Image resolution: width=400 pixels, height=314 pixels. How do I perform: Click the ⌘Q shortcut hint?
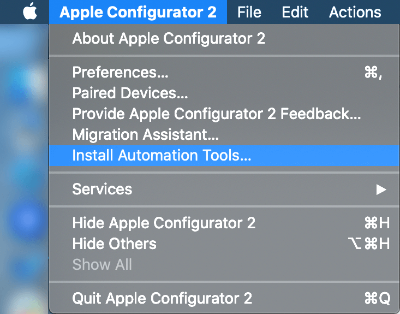tap(377, 299)
